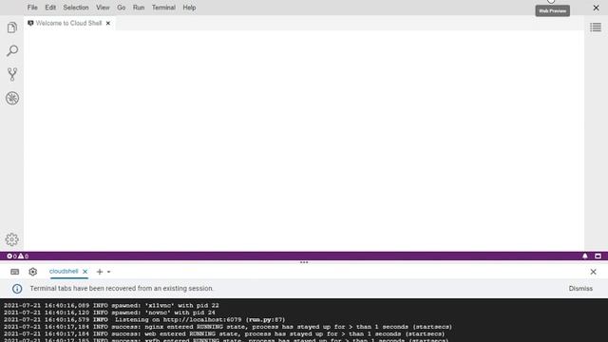Close the Welcome to Cloud Shell tab

pos(108,23)
